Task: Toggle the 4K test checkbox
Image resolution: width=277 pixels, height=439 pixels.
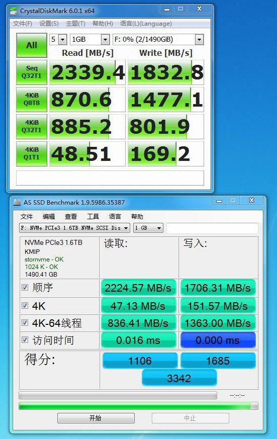Action: point(25,305)
